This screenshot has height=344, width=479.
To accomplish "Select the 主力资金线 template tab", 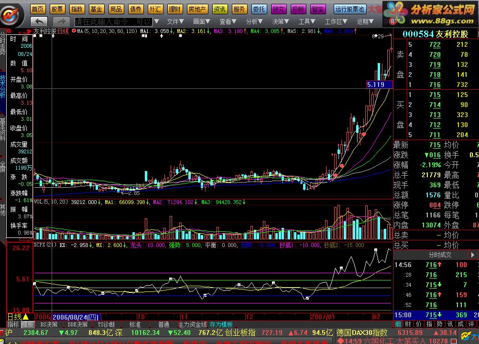I will [x=193, y=324].
